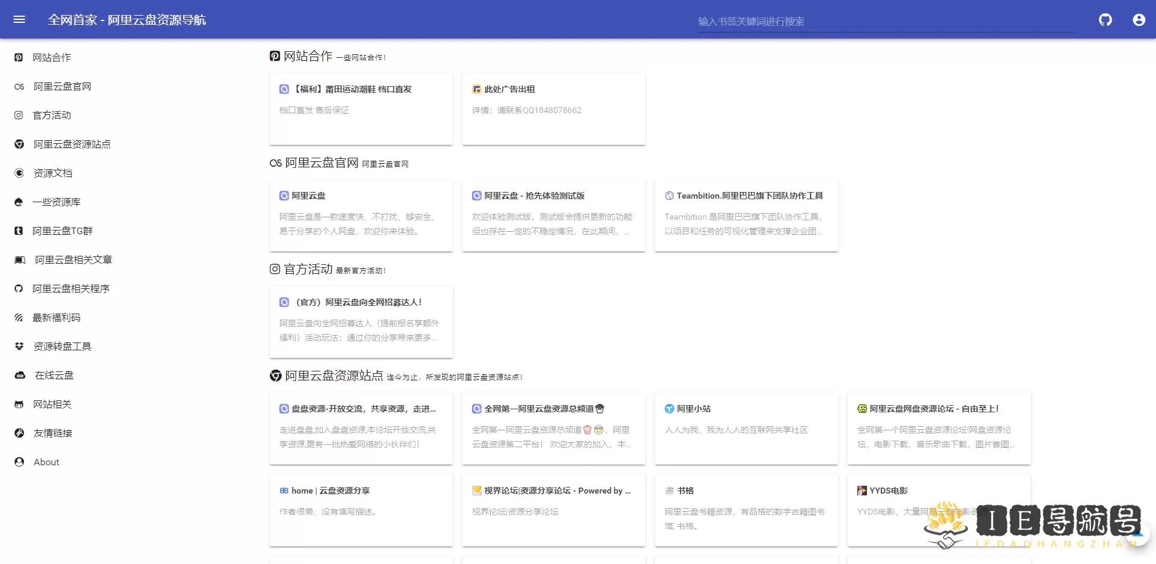Click the user account icon at top right

[x=1139, y=19]
